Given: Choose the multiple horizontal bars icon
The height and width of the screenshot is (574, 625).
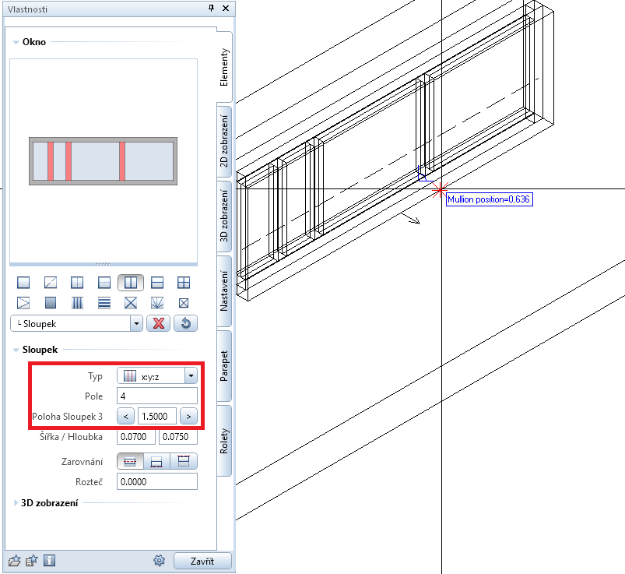Looking at the screenshot, I should [104, 303].
